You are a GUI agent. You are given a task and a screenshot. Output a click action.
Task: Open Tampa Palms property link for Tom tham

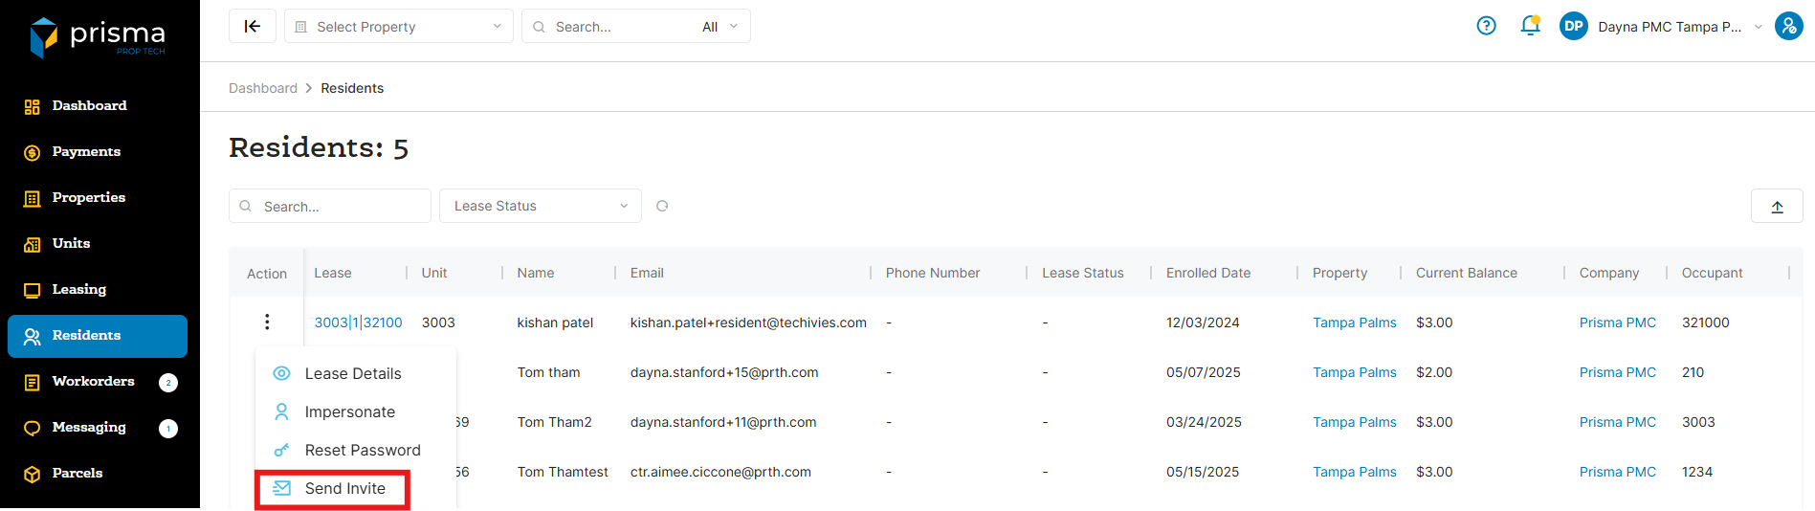(x=1354, y=372)
